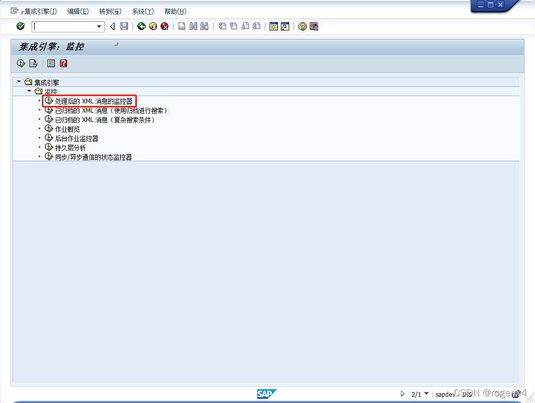Collapse the command field with triangle
The height and width of the screenshot is (403, 535).
112,26
